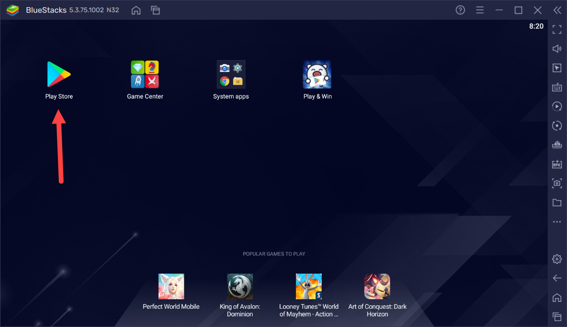
Task: Take a screenshot using the sidebar camera icon
Action: tap(557, 183)
